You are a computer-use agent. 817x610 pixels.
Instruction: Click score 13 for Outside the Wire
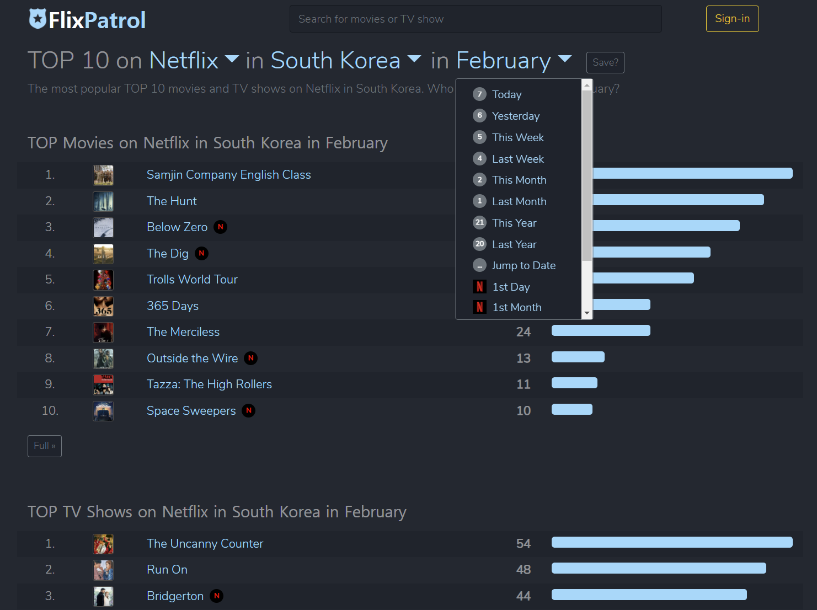pyautogui.click(x=524, y=358)
